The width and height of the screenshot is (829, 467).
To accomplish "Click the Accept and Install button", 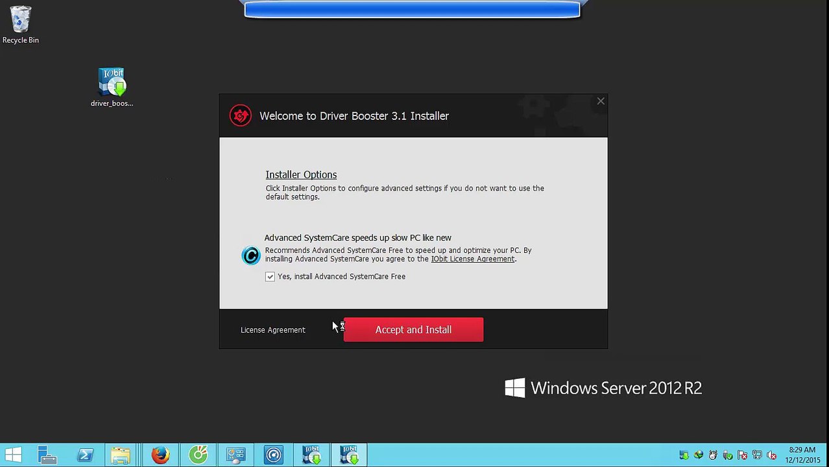I will coord(413,329).
